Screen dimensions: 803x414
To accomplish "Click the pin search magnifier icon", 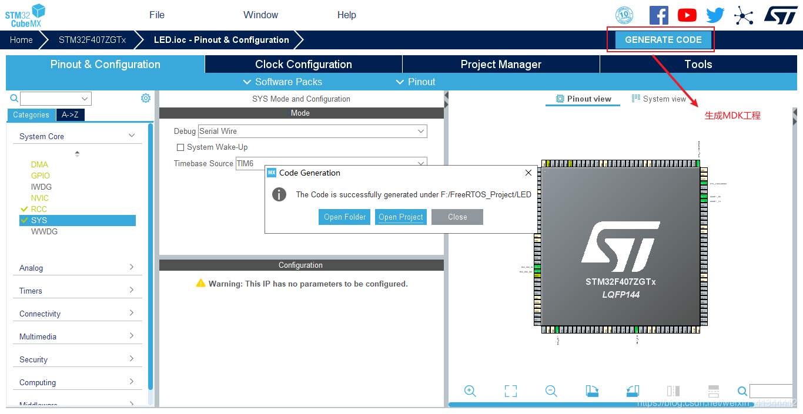I will [742, 391].
